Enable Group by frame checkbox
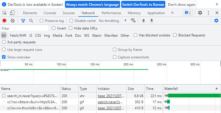Viewport: 221px width, 113px height. click(115, 49)
